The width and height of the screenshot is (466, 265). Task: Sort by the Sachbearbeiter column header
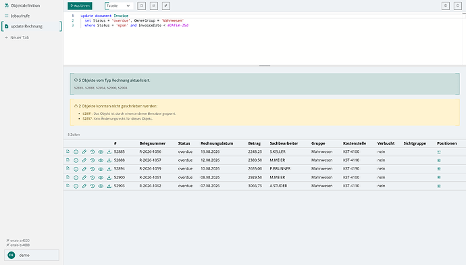(284, 143)
